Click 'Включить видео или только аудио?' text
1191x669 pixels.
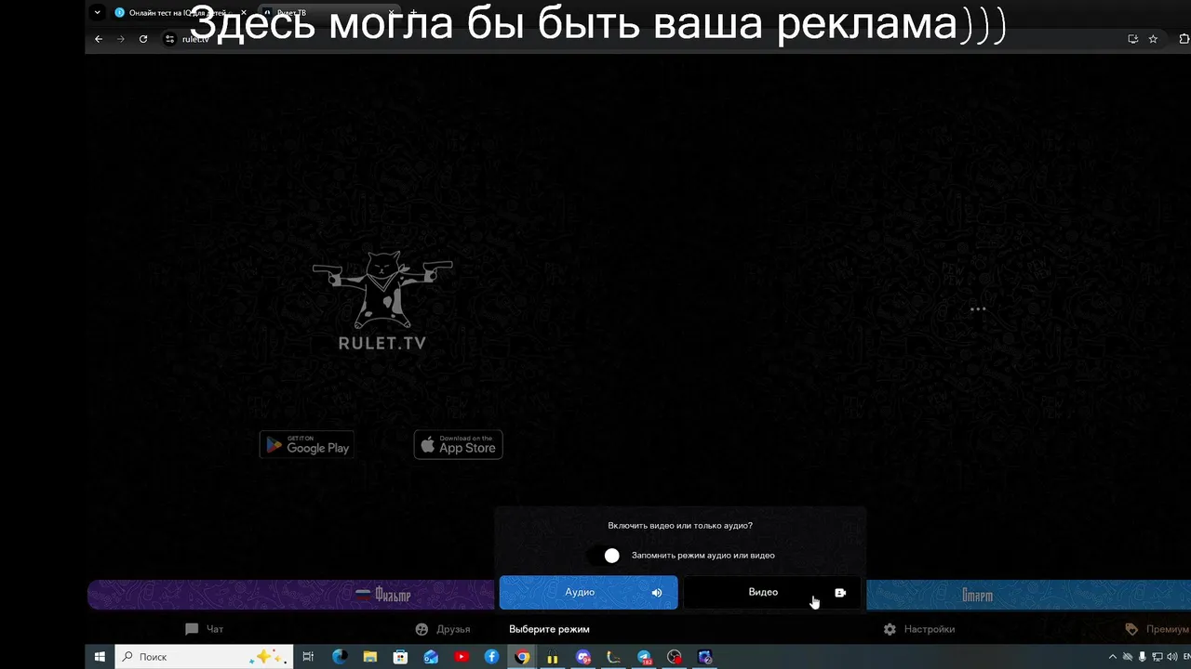point(680,526)
